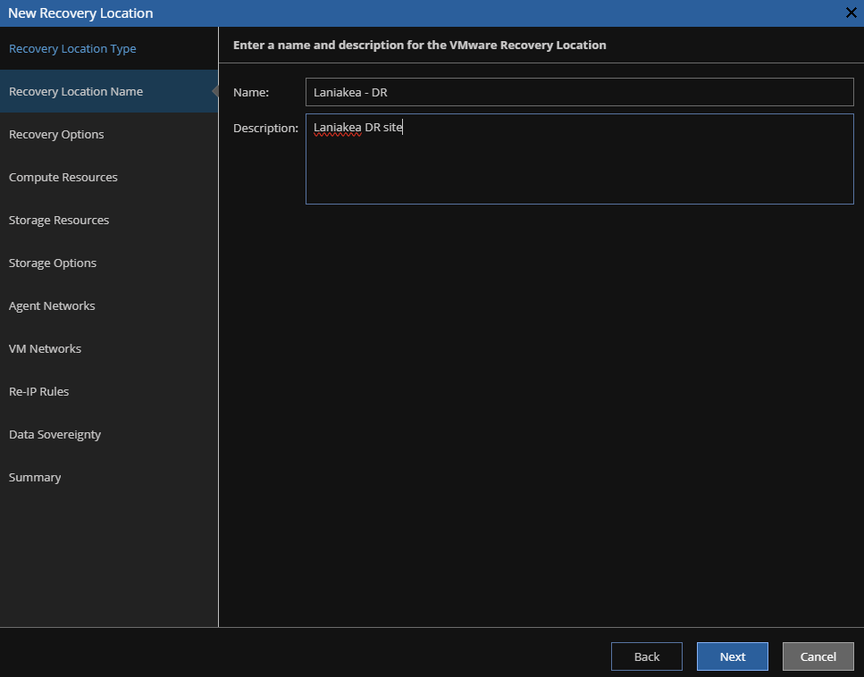The image size is (864, 677).
Task: Close the New Recovery Location dialog
Action: click(x=851, y=13)
